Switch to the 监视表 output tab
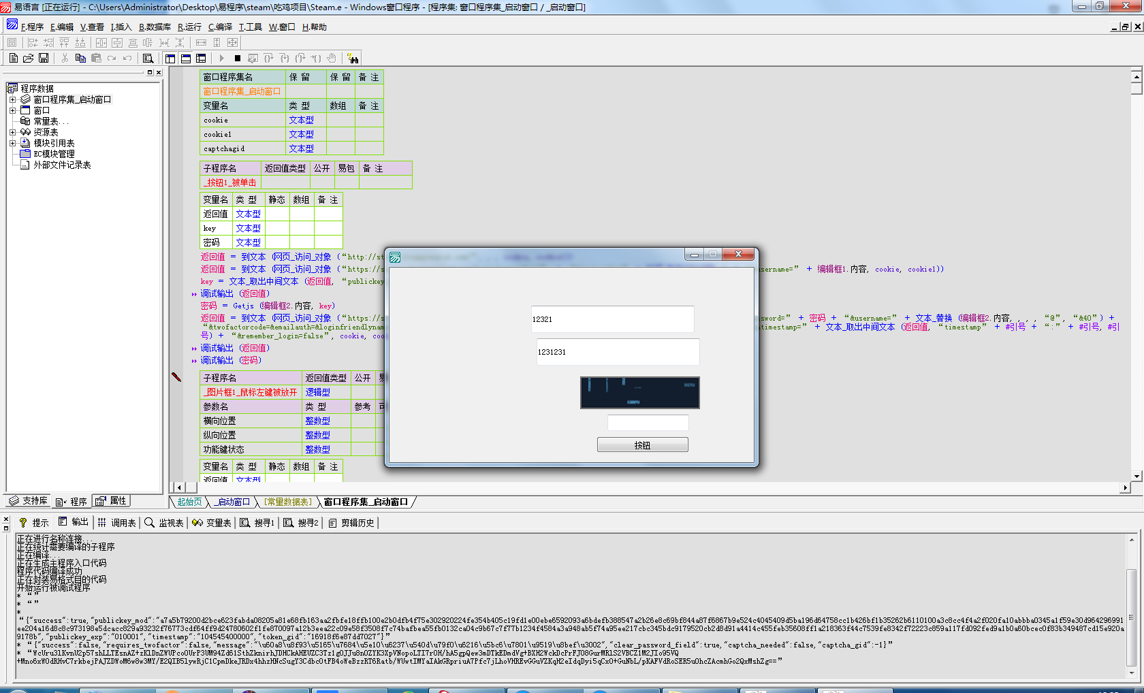1144x693 pixels. 164,523
